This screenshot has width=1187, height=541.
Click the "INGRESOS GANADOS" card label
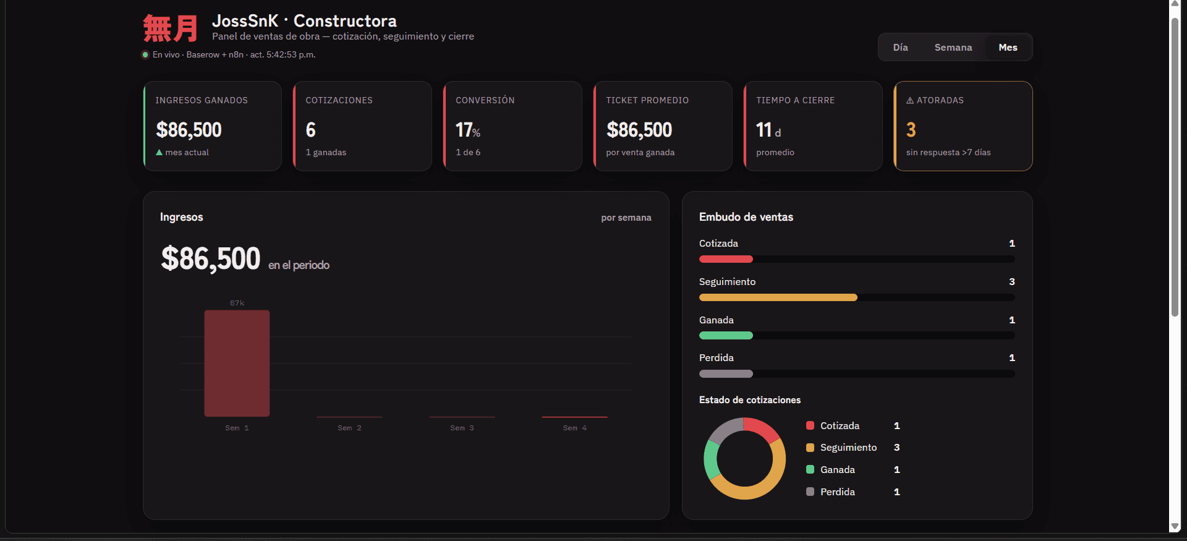[x=202, y=100]
